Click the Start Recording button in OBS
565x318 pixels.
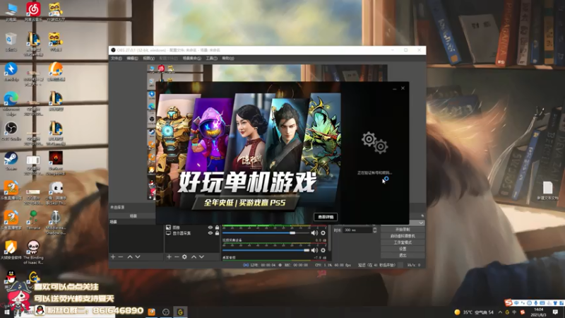403,229
